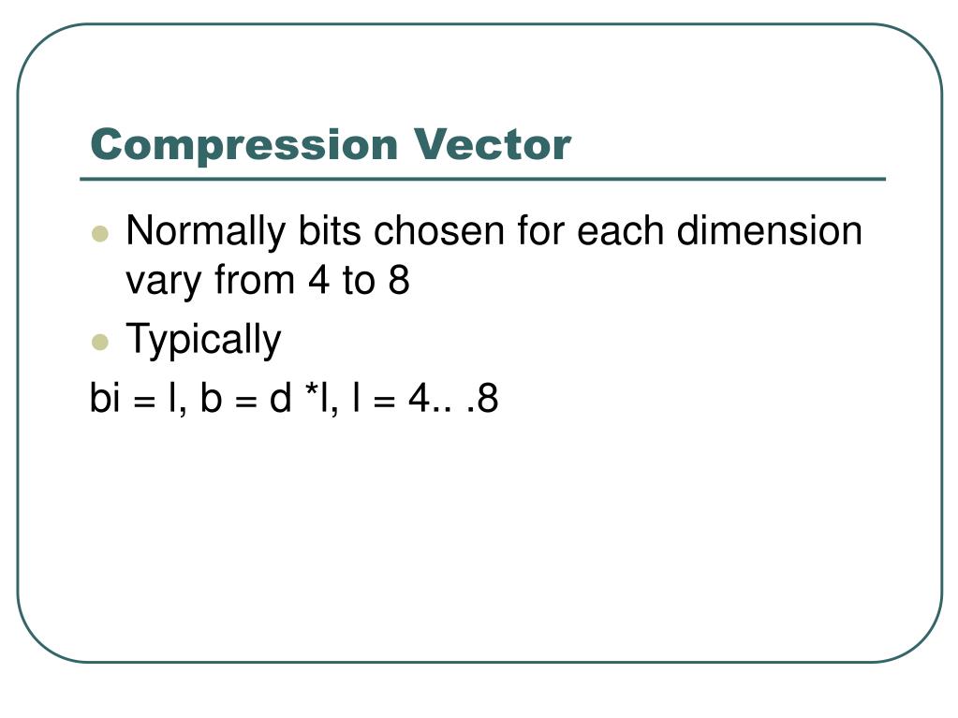
Task: Select the "Compression Vector" slide title
Action: [331, 145]
